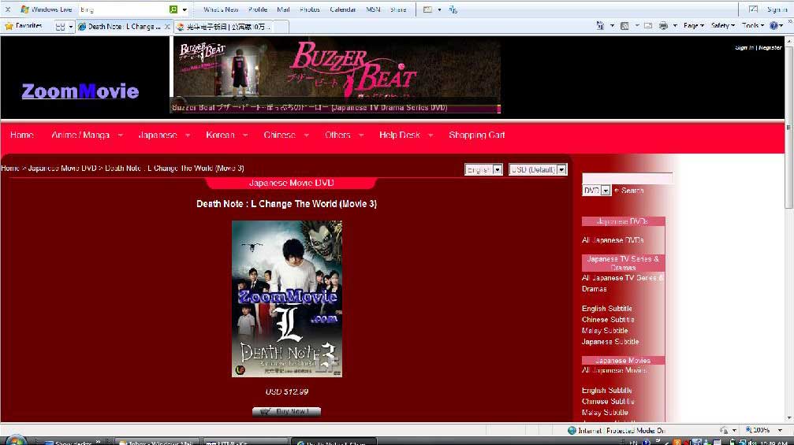The image size is (794, 445).
Task: Open the Page menu
Action: click(x=693, y=25)
